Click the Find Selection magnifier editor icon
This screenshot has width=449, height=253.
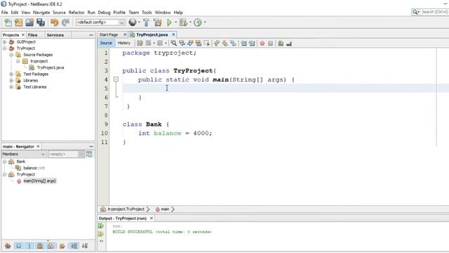coord(174,44)
